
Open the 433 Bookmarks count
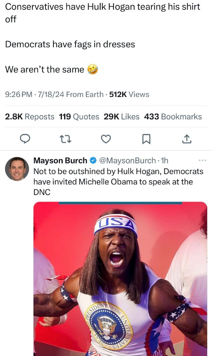click(173, 117)
